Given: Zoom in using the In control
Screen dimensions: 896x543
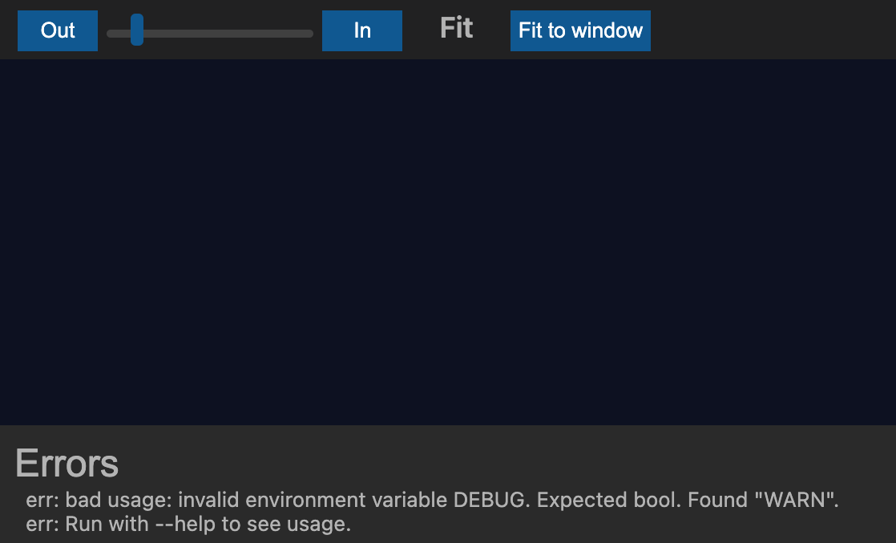Looking at the screenshot, I should point(361,30).
